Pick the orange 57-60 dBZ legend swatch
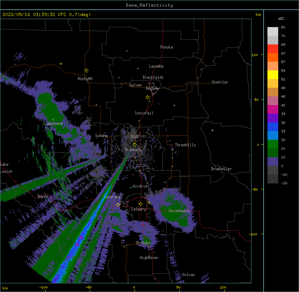This screenshot has width=299, height=292. [x=273, y=57]
